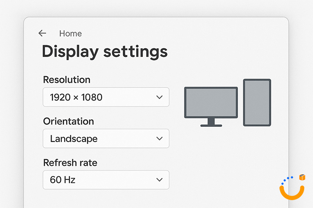The width and height of the screenshot is (313, 208).
Task: Click the Orientation label
Action: point(68,121)
